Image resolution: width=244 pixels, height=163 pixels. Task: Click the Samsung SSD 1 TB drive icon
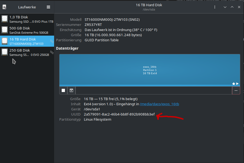pyautogui.click(x=4, y=19)
